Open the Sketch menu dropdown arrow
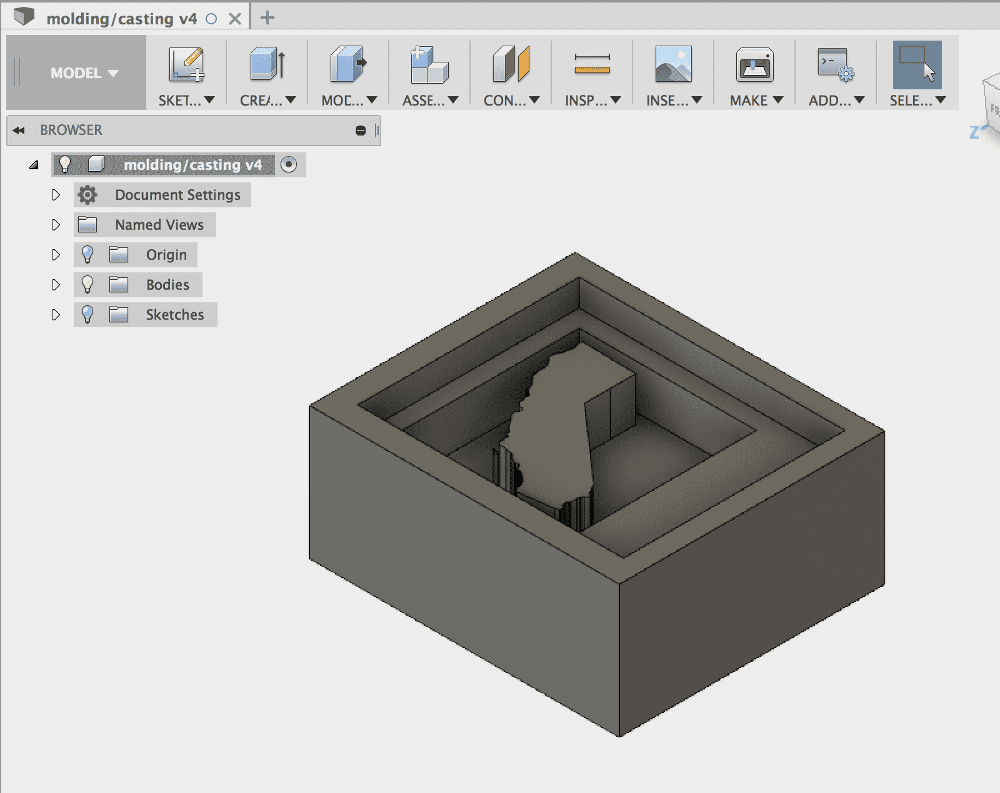This screenshot has width=1000, height=793. click(x=210, y=100)
